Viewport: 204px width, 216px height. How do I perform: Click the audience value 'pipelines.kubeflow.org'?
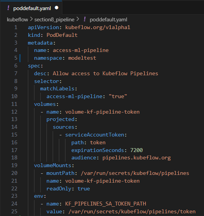pyautogui.click(x=137, y=158)
